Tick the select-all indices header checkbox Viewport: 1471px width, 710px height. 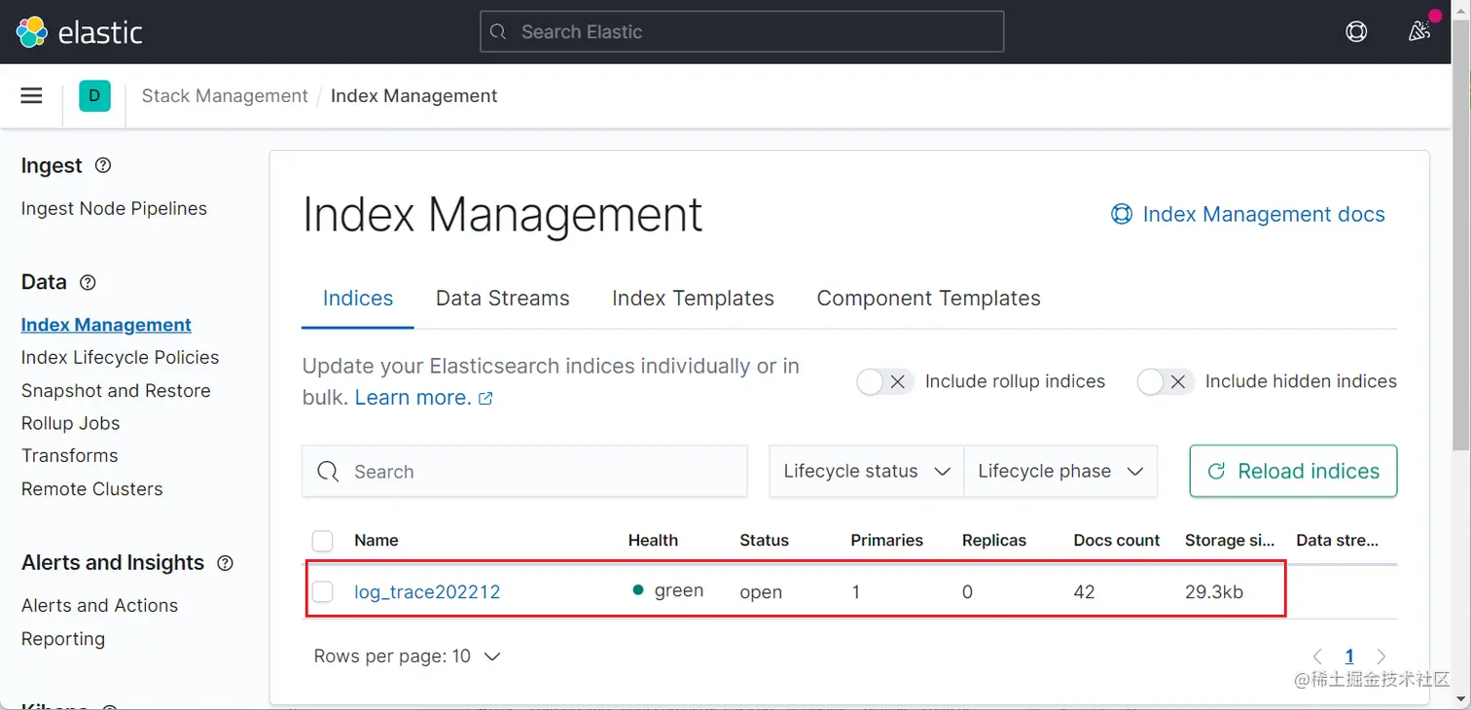tap(323, 541)
